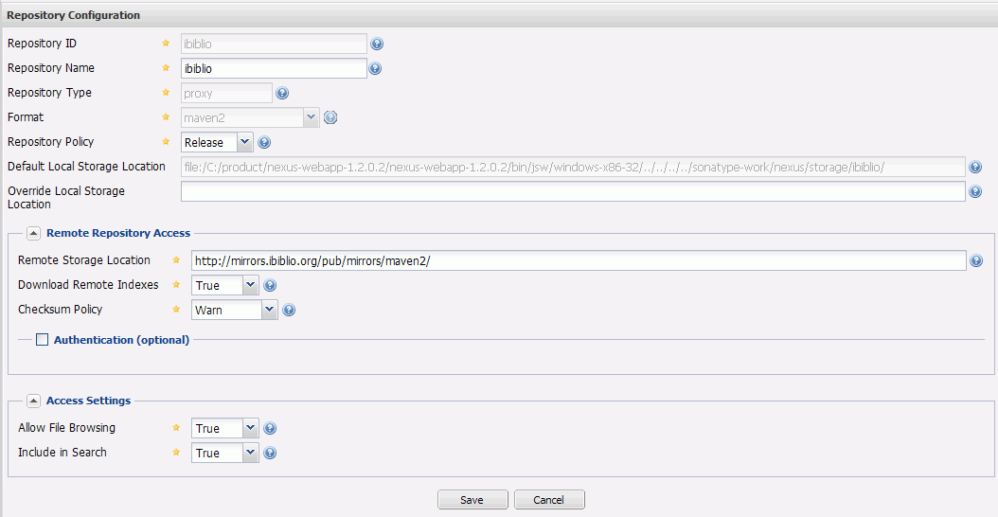Click help icon for Remote Storage Location

975,260
